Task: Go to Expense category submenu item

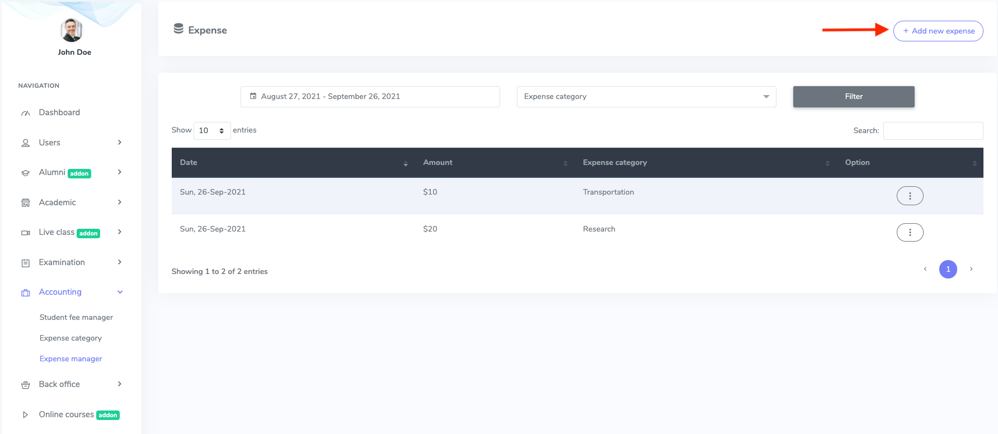Action: coord(70,338)
